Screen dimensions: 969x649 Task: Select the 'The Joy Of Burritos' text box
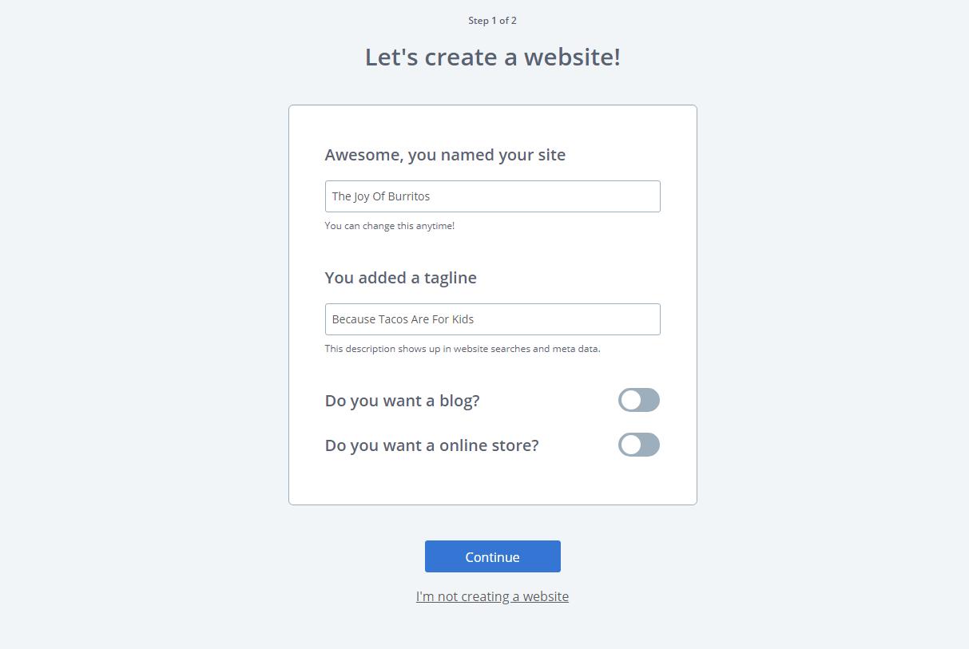click(x=492, y=196)
